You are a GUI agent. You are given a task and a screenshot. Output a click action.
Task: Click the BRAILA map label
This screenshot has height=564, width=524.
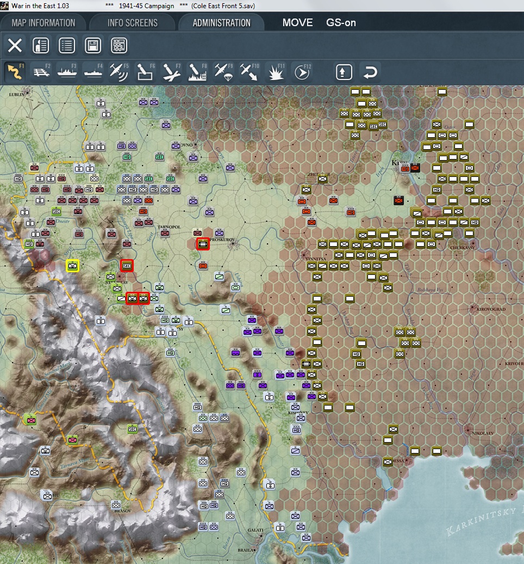(x=246, y=550)
